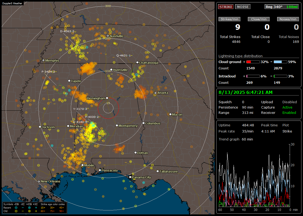This screenshot has width=303, height=216.
Task: Click the Recent -CG symbol in the legend
Action: (x=16, y=208)
